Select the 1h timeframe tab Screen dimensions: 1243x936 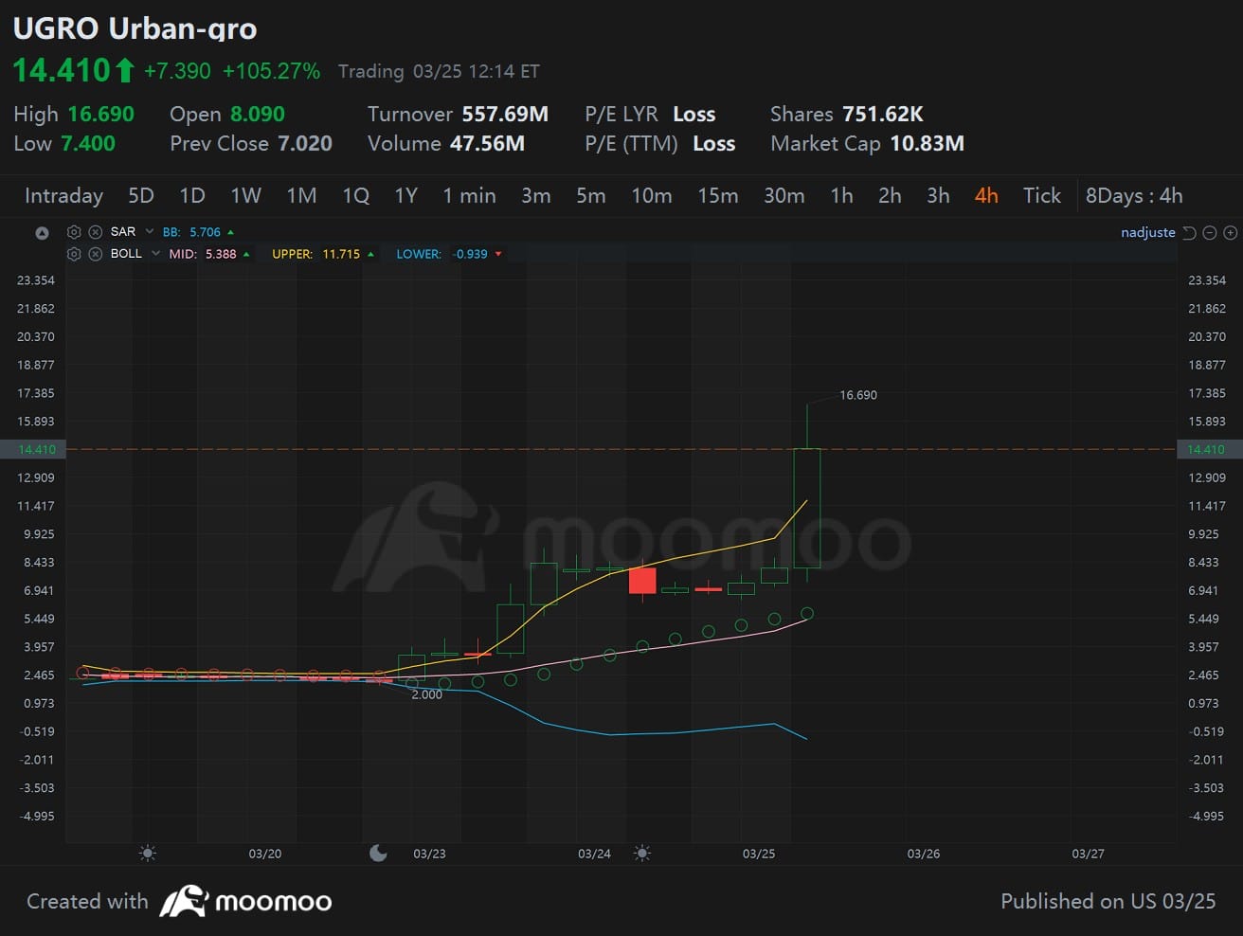841,196
